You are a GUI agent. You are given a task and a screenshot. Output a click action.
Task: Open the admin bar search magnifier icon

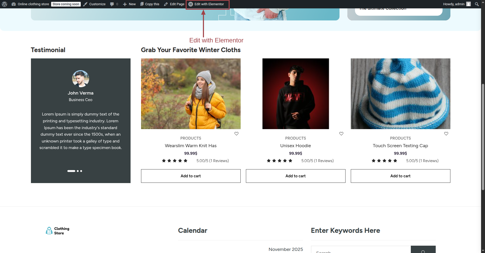pyautogui.click(x=477, y=4)
